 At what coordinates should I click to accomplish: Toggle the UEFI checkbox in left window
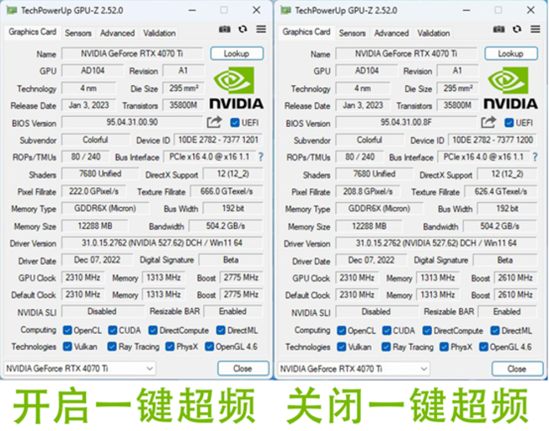(235, 122)
